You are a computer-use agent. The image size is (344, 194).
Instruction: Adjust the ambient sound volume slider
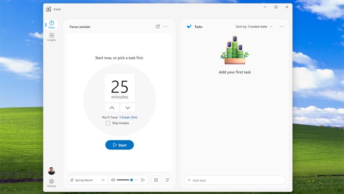point(128,180)
